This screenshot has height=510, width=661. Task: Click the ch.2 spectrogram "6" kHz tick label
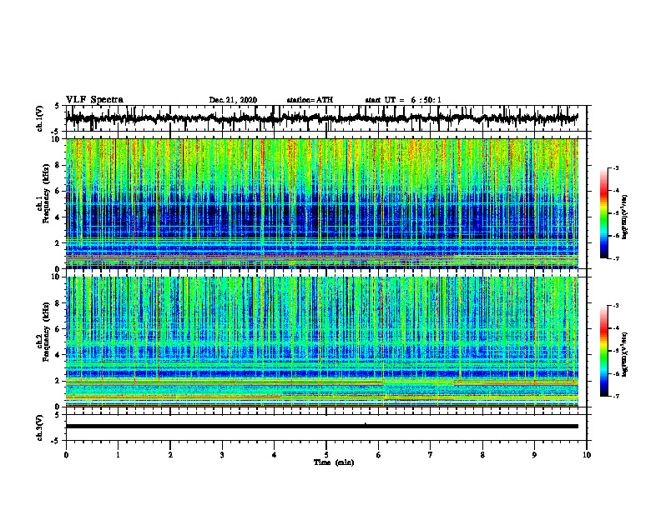(x=58, y=329)
